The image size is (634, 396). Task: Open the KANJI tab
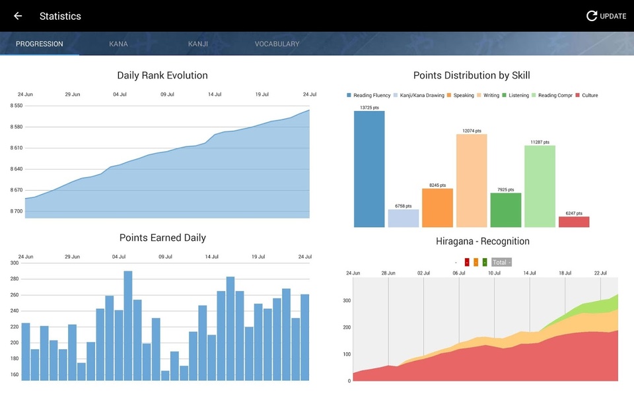tap(197, 44)
